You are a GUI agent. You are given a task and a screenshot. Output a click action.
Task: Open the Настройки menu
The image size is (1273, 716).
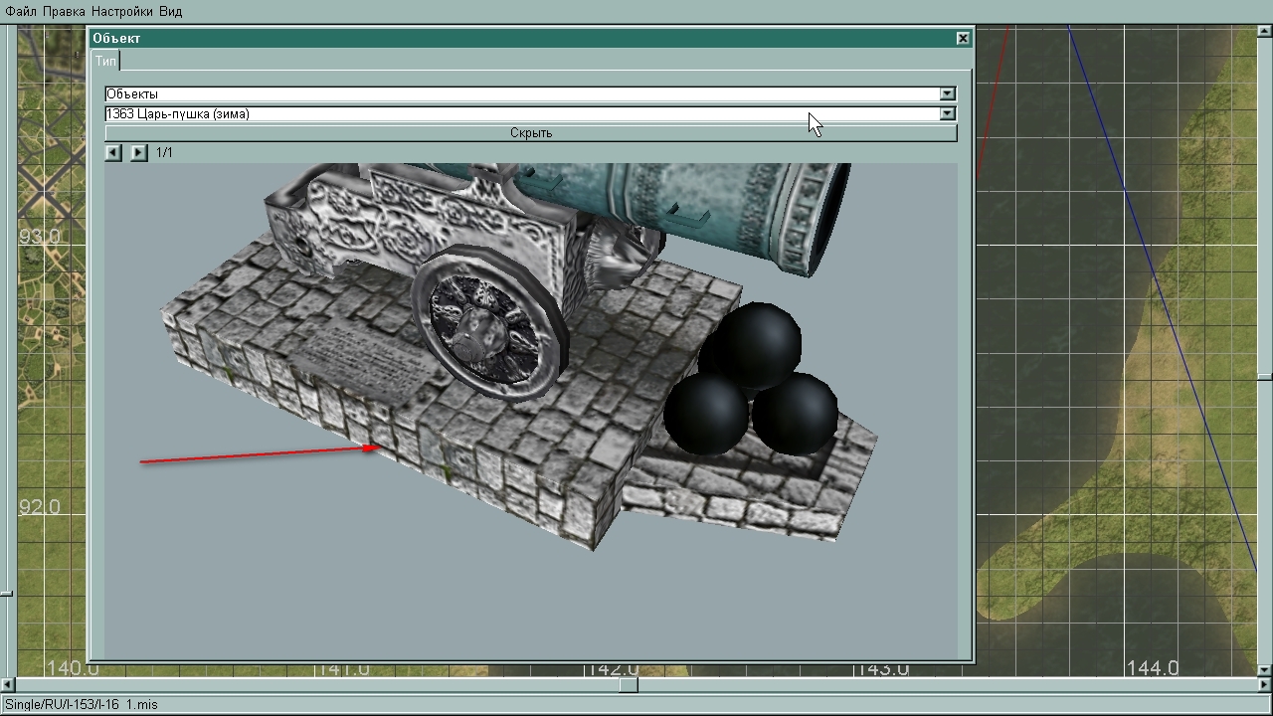click(x=121, y=11)
